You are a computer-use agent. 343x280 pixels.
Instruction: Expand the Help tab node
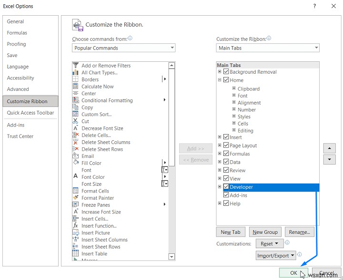[x=220, y=203]
